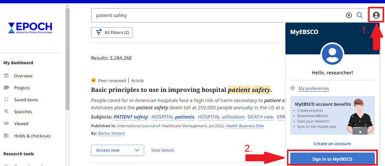Click the EPOCH logo
This screenshot has height=166, width=385.
[x=30, y=28]
